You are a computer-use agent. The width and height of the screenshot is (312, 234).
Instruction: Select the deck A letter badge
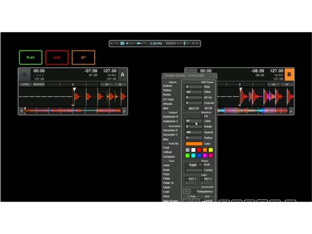pyautogui.click(x=122, y=74)
